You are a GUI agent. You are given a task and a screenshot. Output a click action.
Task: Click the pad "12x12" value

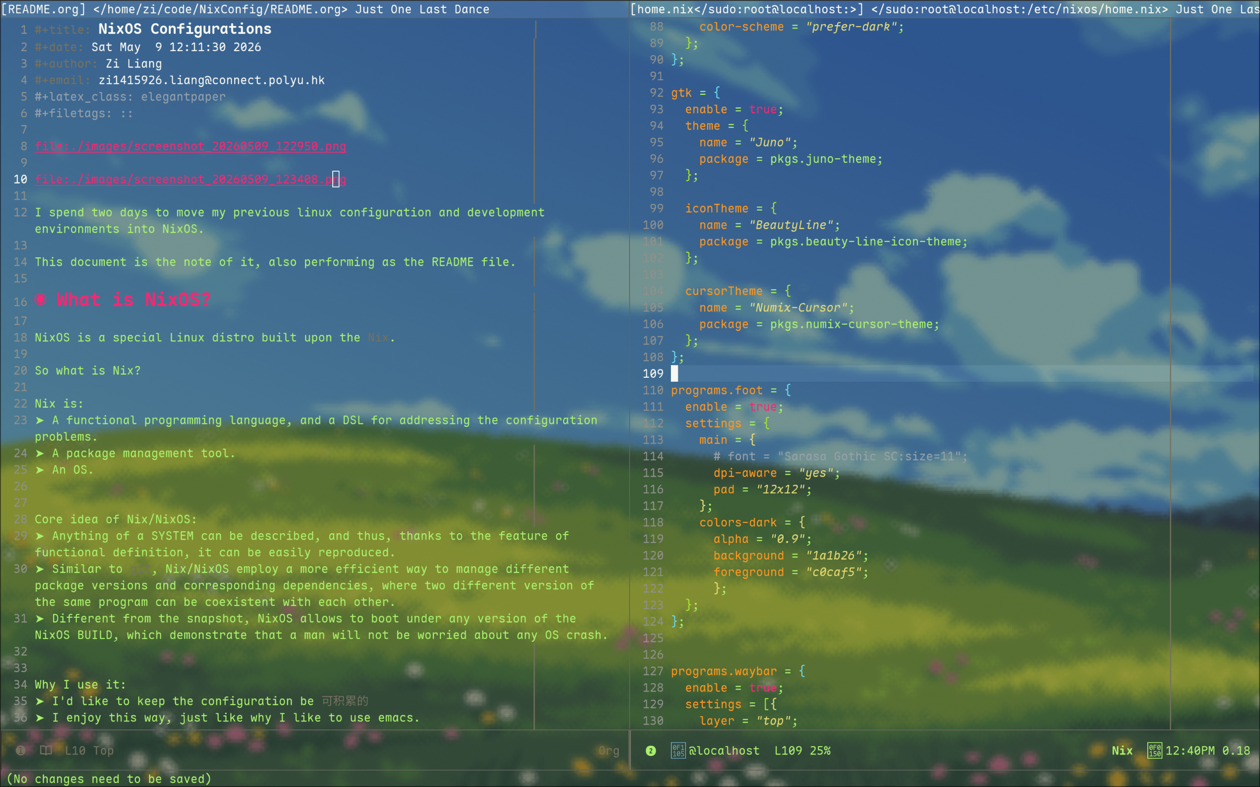781,490
